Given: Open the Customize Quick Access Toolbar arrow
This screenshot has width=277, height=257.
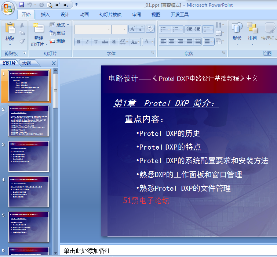Looking at the screenshot, I should tap(76, 5).
